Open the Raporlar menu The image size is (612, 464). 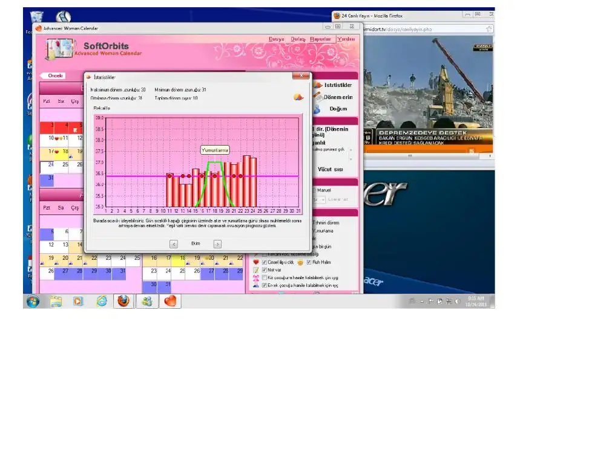320,39
